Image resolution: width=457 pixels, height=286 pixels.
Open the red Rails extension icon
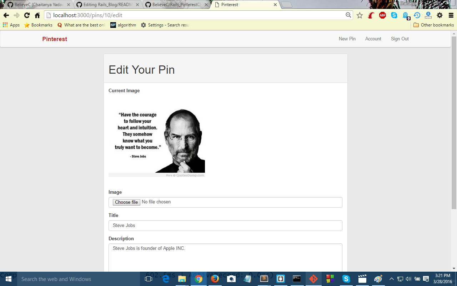[x=371, y=15]
